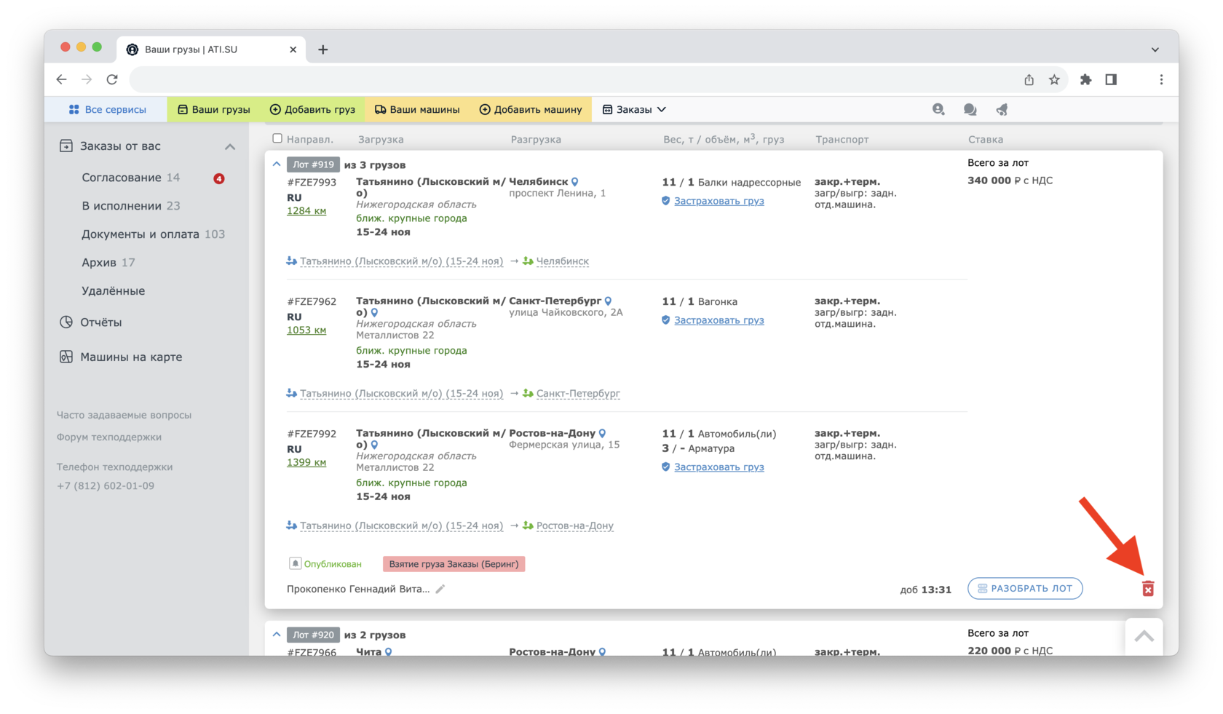The height and width of the screenshot is (714, 1223).
Task: Click РАЗОБРАТЬ ЛОТ button
Action: pos(1025,588)
